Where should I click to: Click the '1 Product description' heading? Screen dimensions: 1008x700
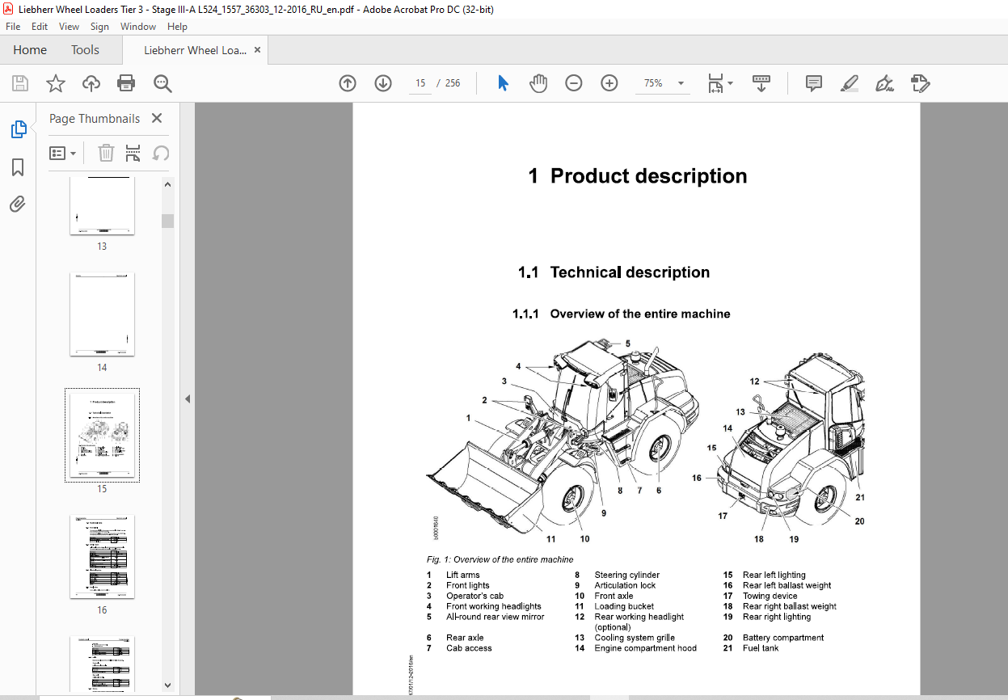coord(637,176)
